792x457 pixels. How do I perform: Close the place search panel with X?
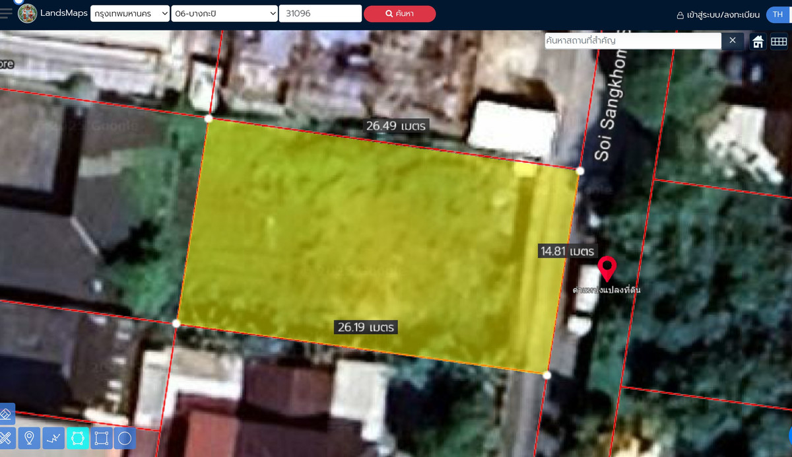733,40
